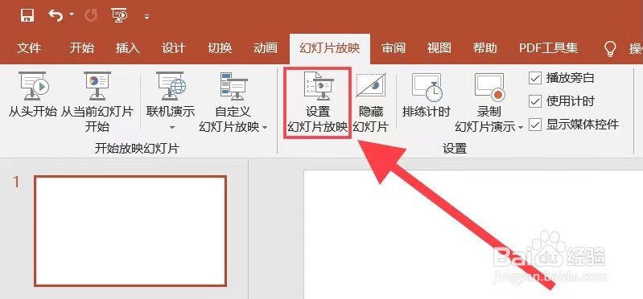The image size is (643, 299).
Task: Open the 文件 tab
Action: click(x=29, y=48)
